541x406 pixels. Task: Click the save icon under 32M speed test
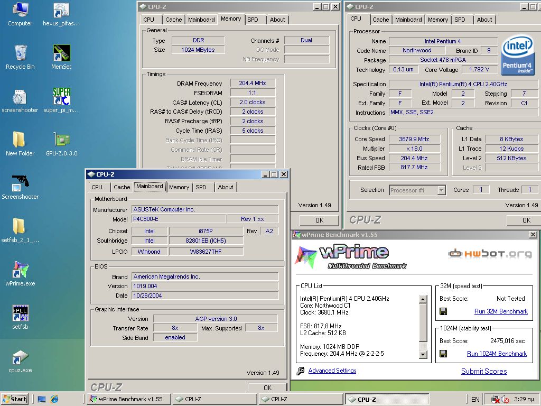[x=443, y=311]
